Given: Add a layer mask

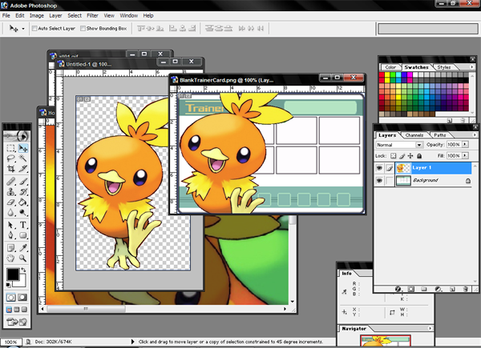Looking at the screenshot, I should click(x=411, y=289).
